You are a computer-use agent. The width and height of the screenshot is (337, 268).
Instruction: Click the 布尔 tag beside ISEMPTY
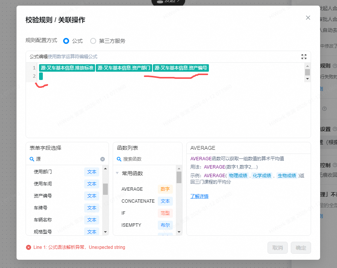(x=165, y=225)
